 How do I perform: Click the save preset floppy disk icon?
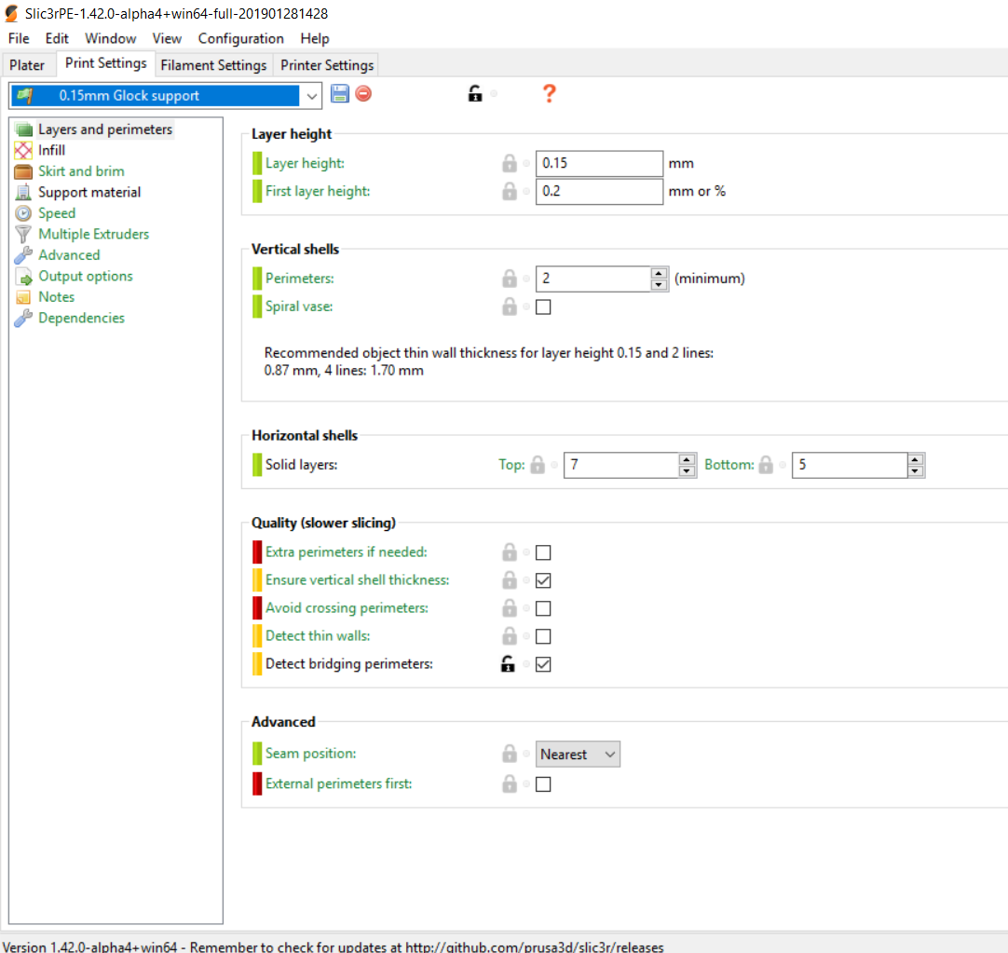339,94
